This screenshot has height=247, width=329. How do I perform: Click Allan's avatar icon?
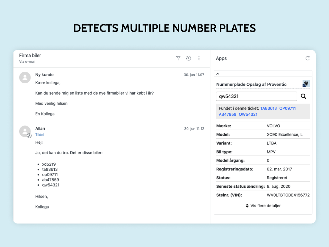coord(25,131)
